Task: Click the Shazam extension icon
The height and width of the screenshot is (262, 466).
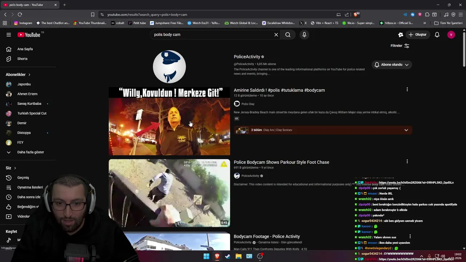Action: (x=412, y=15)
